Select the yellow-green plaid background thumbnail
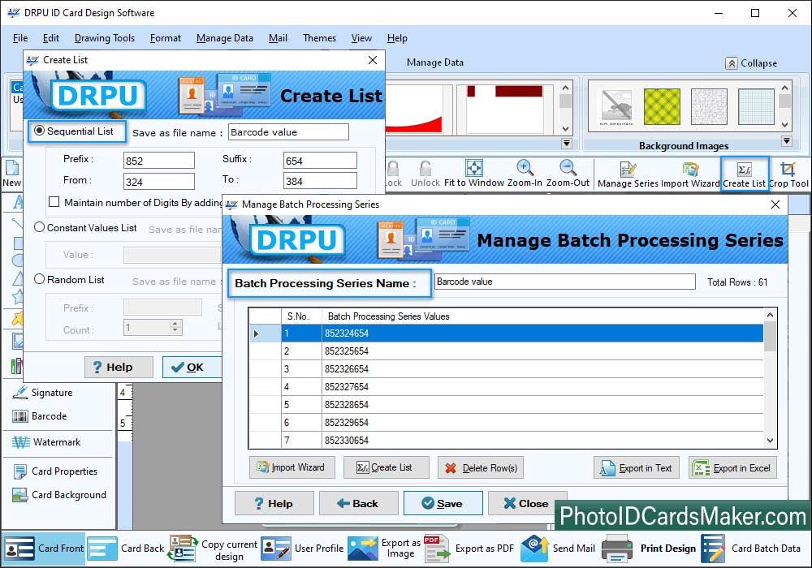Screen dimensions: 812x568 point(662,106)
